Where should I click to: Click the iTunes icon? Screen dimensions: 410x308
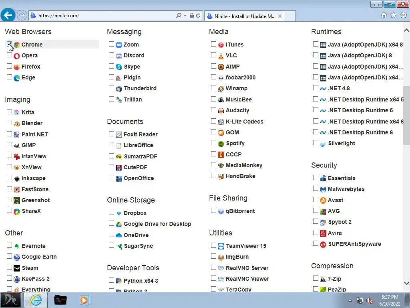coord(221,45)
